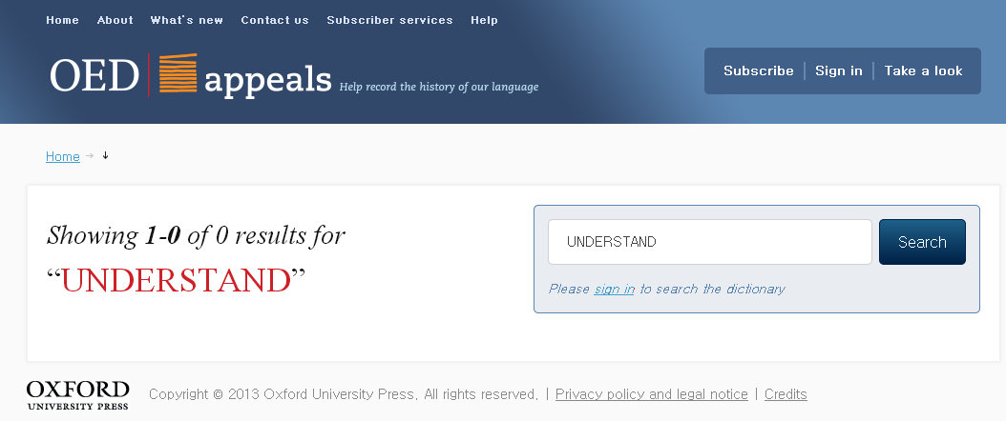Click the orange stacked-lines OED logo icon
The height and width of the screenshot is (421, 1006).
pos(177,74)
